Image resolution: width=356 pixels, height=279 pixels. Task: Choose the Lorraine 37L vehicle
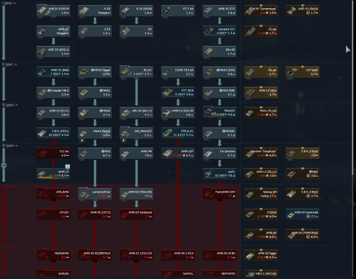218,30
